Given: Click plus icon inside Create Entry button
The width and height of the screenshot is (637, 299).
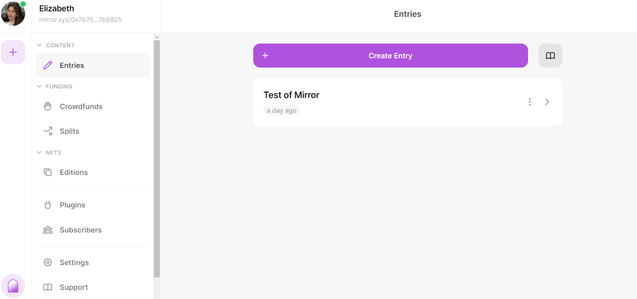Looking at the screenshot, I should point(265,56).
